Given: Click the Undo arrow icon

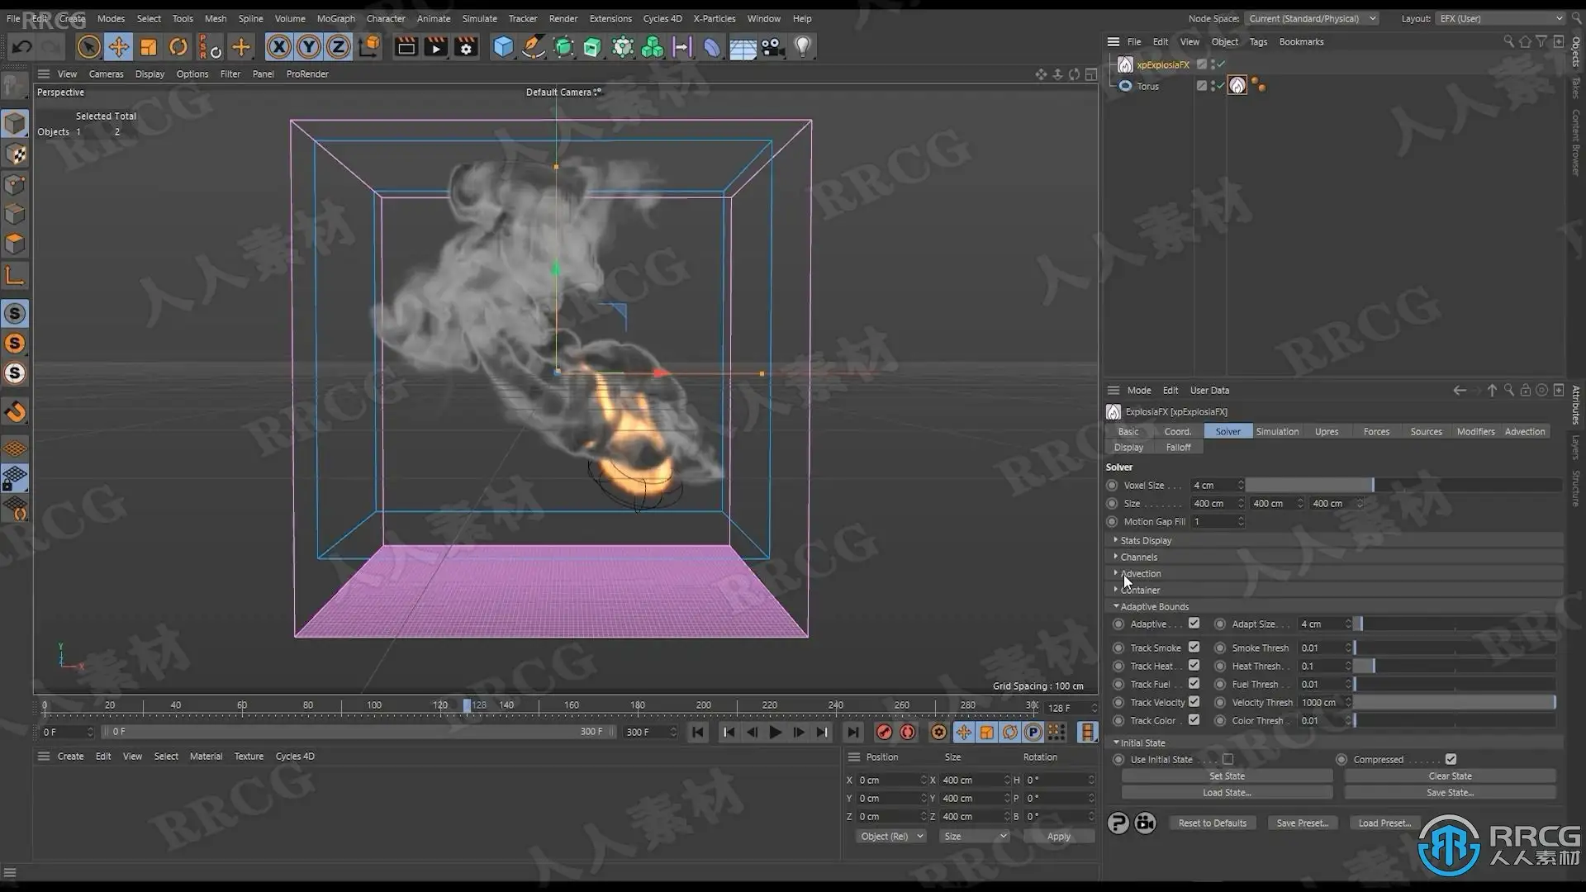Looking at the screenshot, I should [22, 47].
